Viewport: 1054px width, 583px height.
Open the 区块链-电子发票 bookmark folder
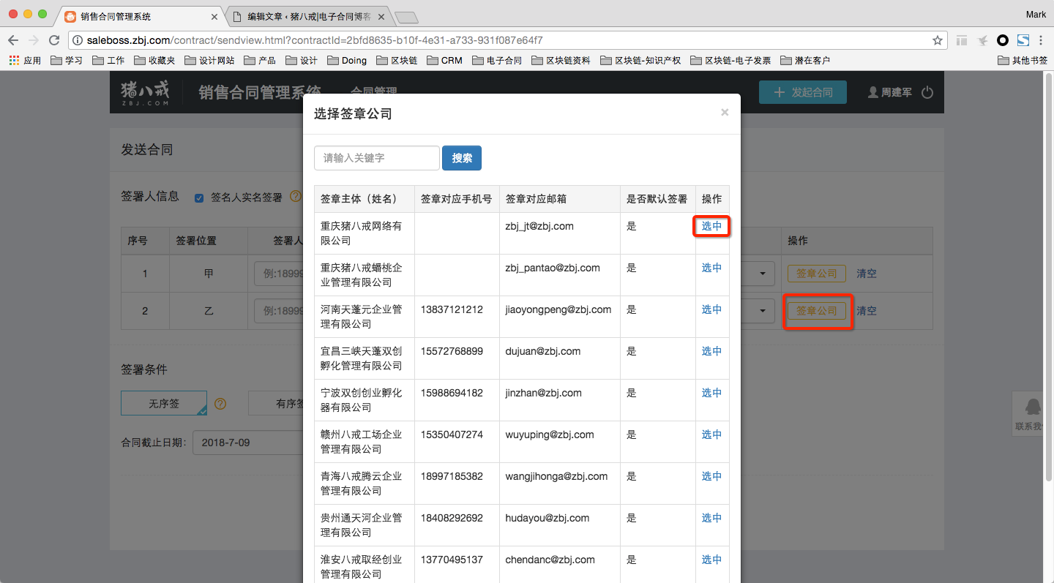pos(730,61)
